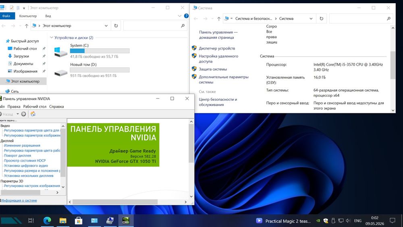Click Новый том (D:) capacity bar
This screenshot has height=227, width=403.
[x=100, y=70]
